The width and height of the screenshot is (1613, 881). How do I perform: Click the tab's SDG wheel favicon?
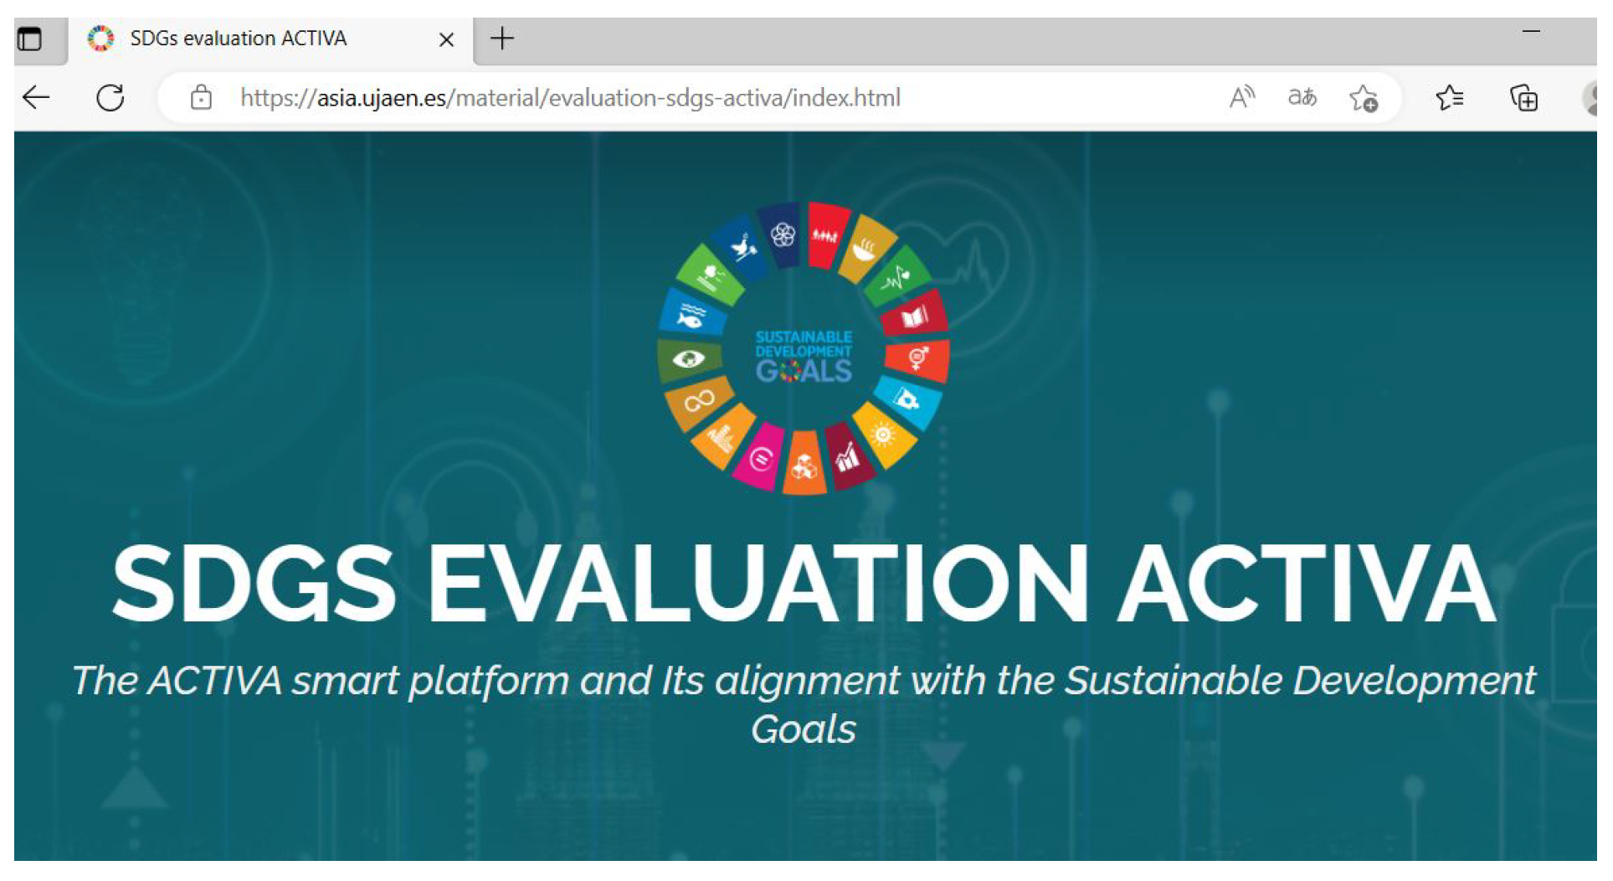click(x=101, y=39)
